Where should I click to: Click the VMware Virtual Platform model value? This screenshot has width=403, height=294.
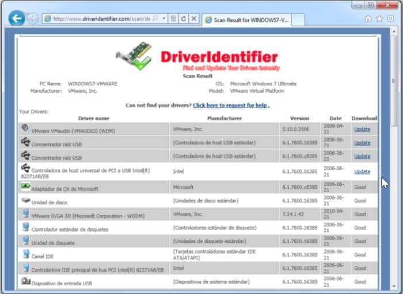tap(257, 91)
